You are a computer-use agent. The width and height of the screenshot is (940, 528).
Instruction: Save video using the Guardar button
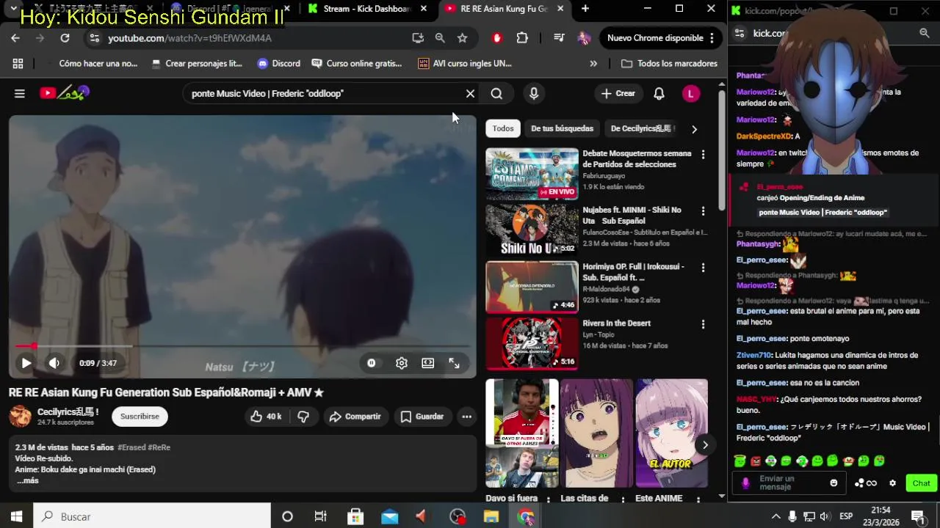[422, 417]
